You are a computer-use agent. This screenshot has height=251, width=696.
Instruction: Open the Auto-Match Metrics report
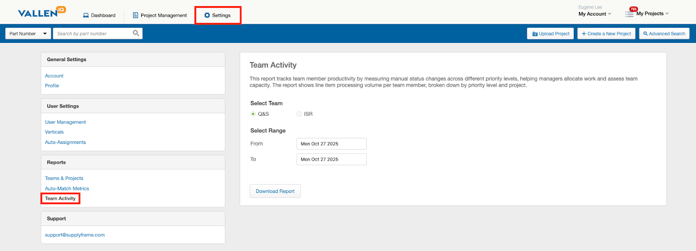[x=67, y=189]
